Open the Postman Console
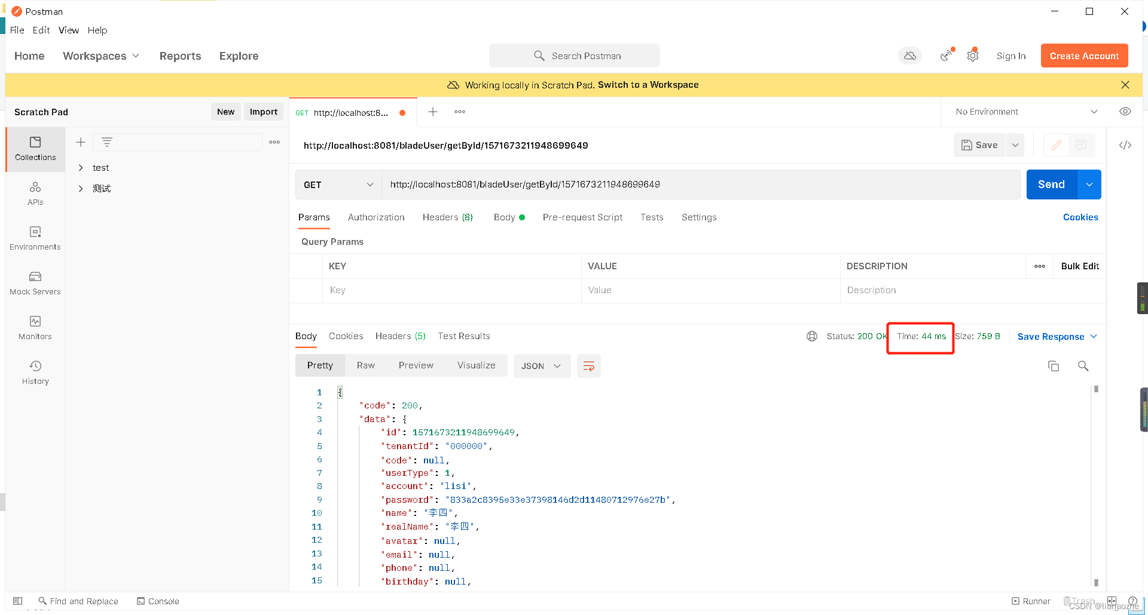Screen dimensions: 1148x615 tap(158, 601)
